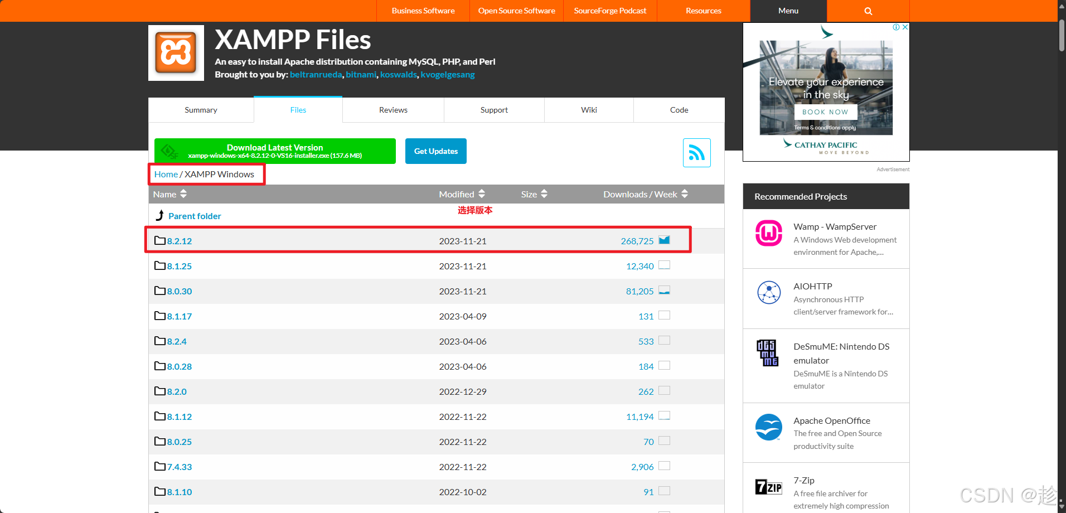Switch to the Support tab
This screenshot has width=1066, height=513.
pyautogui.click(x=494, y=110)
